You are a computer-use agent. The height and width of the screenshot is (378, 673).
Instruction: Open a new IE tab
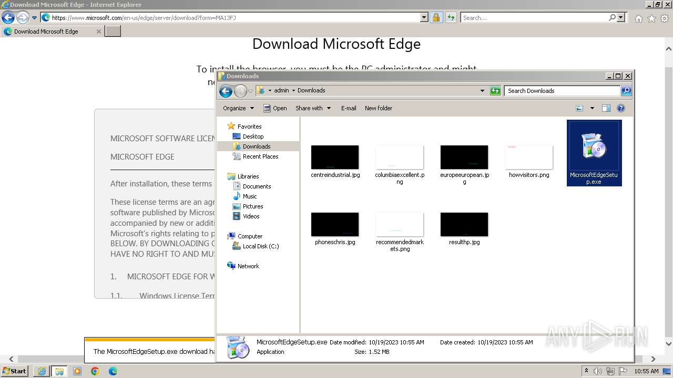click(113, 31)
